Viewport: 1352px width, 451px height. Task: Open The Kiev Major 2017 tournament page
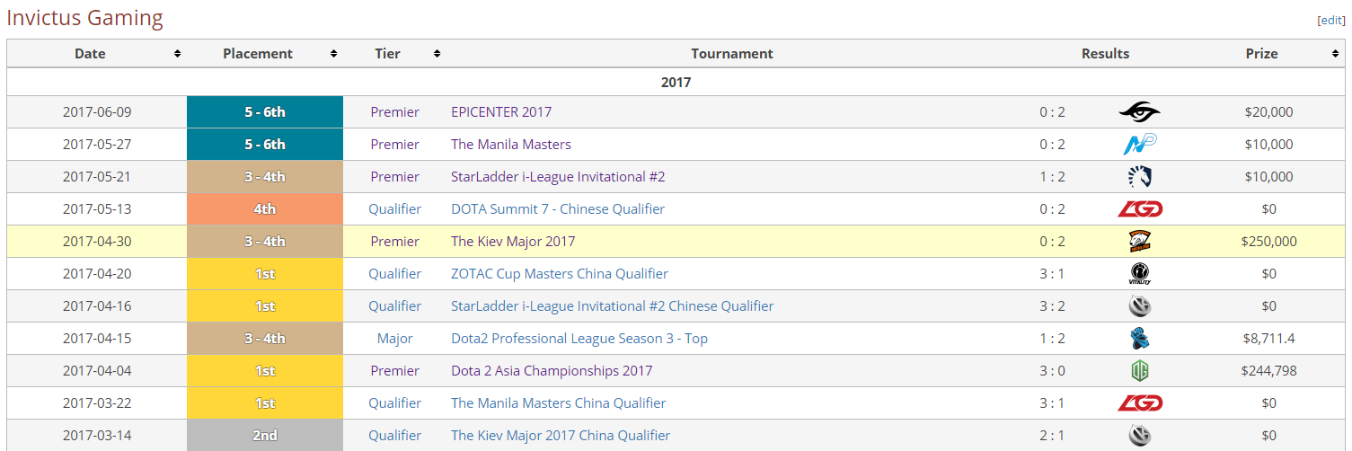513,242
